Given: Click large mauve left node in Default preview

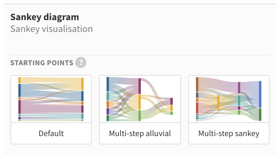Looking at the screenshot, I should tap(20, 107).
